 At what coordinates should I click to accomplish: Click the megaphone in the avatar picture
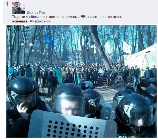click(17, 5)
